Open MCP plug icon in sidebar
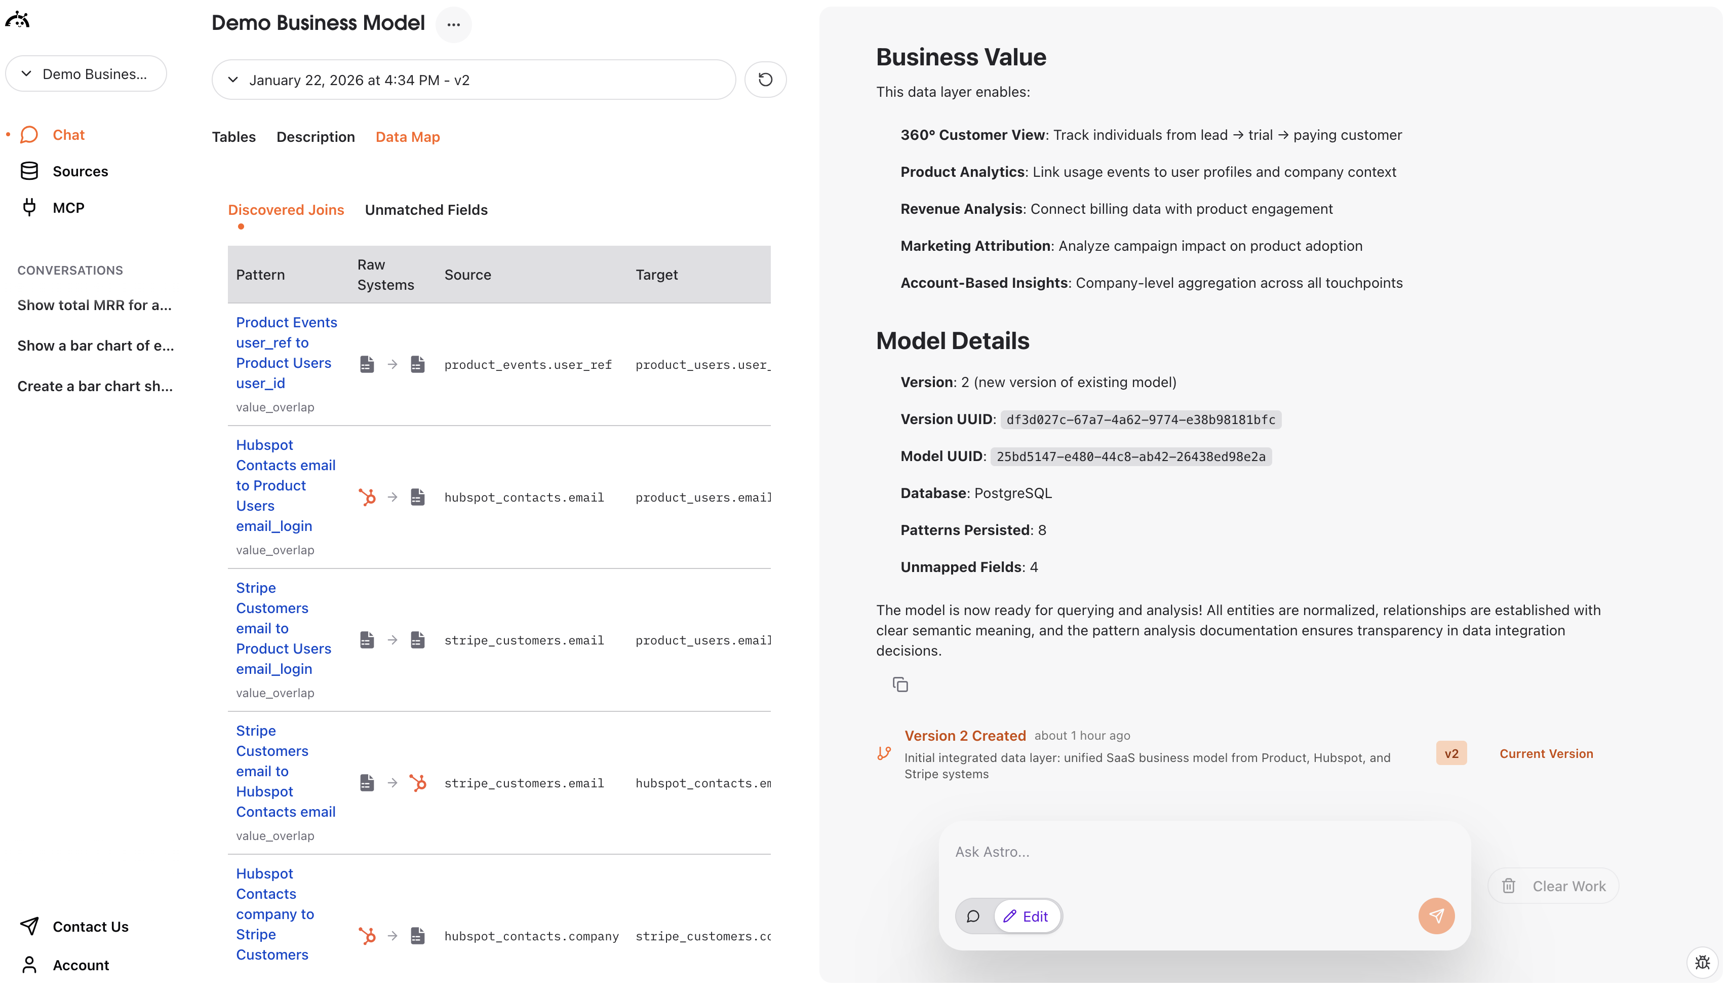The image size is (1729, 991). point(29,208)
